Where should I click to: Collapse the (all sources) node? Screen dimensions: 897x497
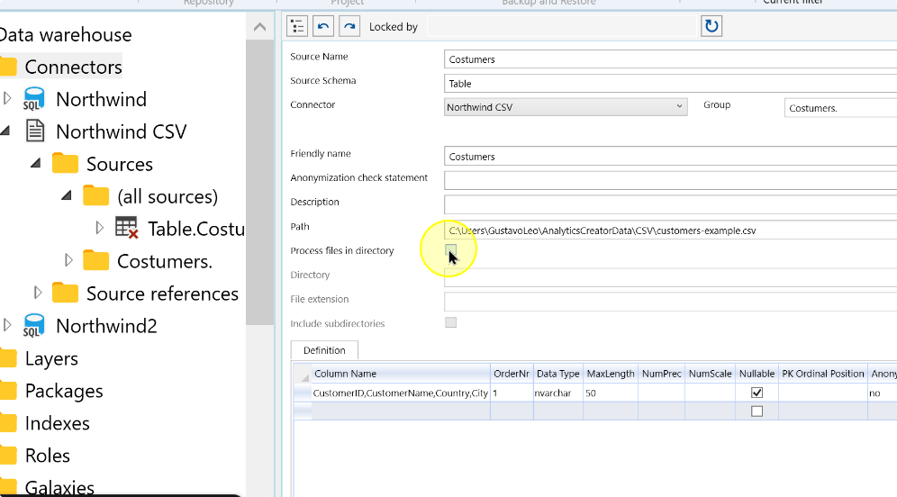(67, 195)
